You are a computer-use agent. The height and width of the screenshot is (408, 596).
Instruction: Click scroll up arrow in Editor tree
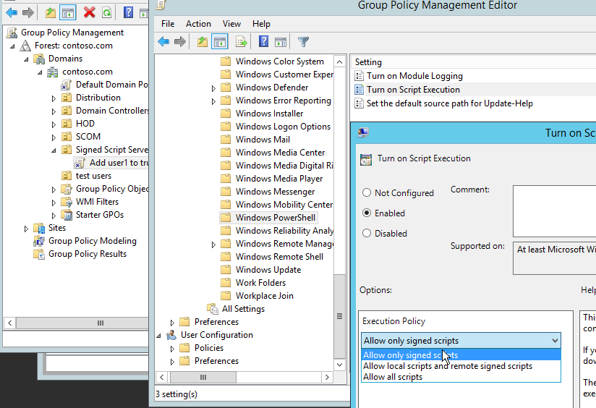click(339, 61)
